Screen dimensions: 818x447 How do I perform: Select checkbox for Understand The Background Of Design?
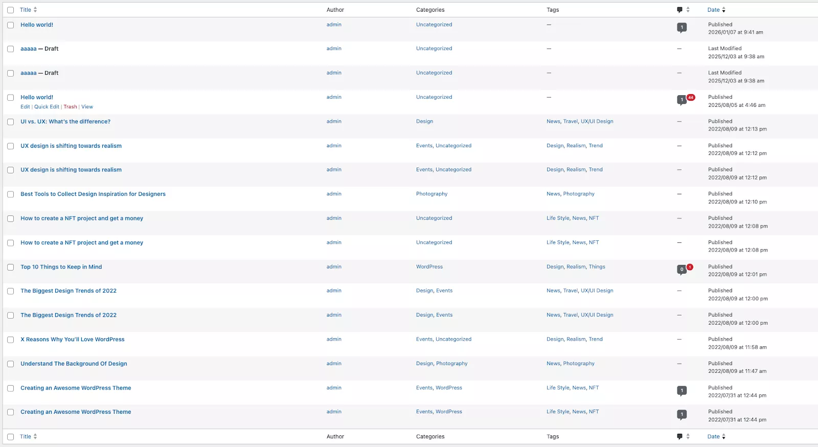click(10, 364)
